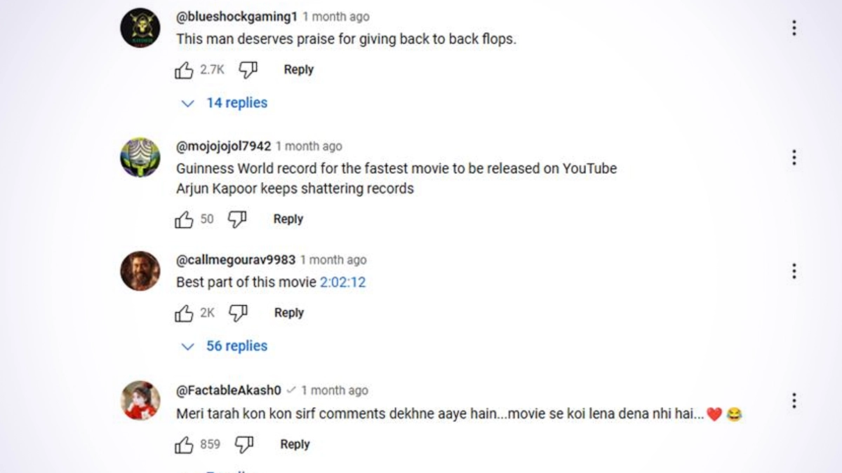Like the Guinness World record comment
842x473 pixels.
[184, 219]
